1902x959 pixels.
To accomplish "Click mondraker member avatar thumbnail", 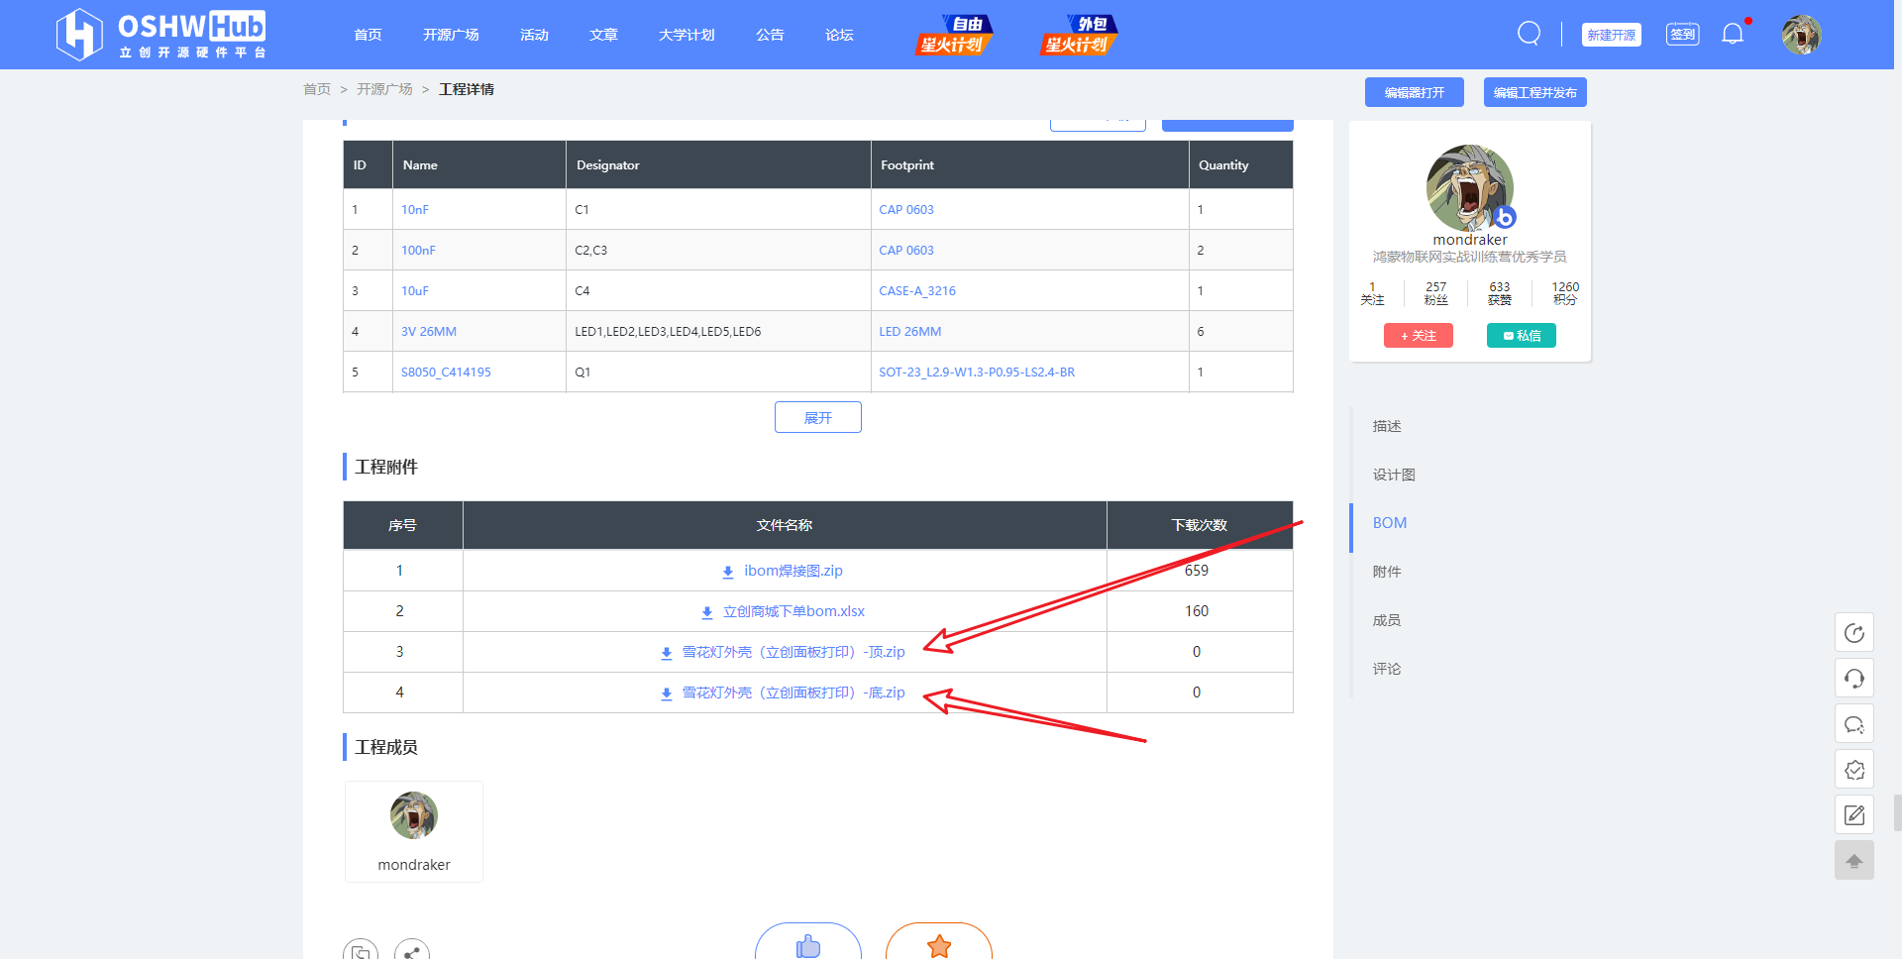I will point(414,815).
